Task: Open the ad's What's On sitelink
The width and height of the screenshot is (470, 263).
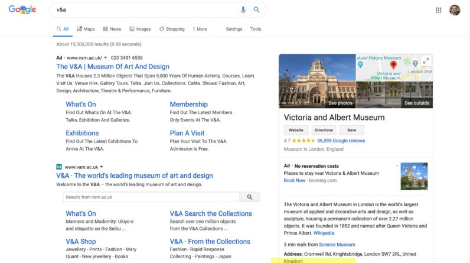Action: [x=81, y=105]
